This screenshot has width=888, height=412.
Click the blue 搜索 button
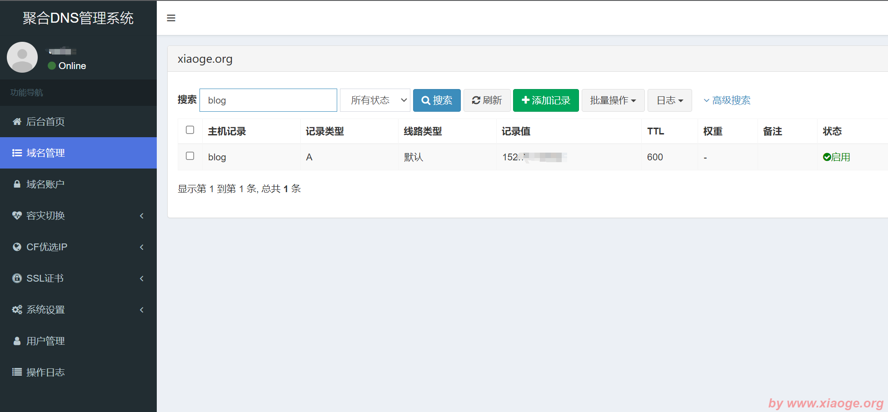pyautogui.click(x=436, y=100)
